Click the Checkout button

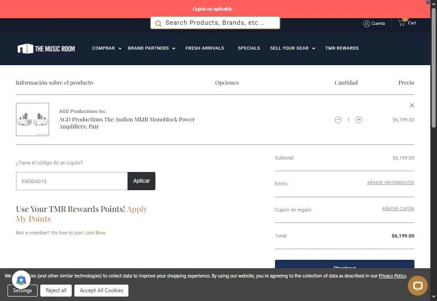point(344,264)
